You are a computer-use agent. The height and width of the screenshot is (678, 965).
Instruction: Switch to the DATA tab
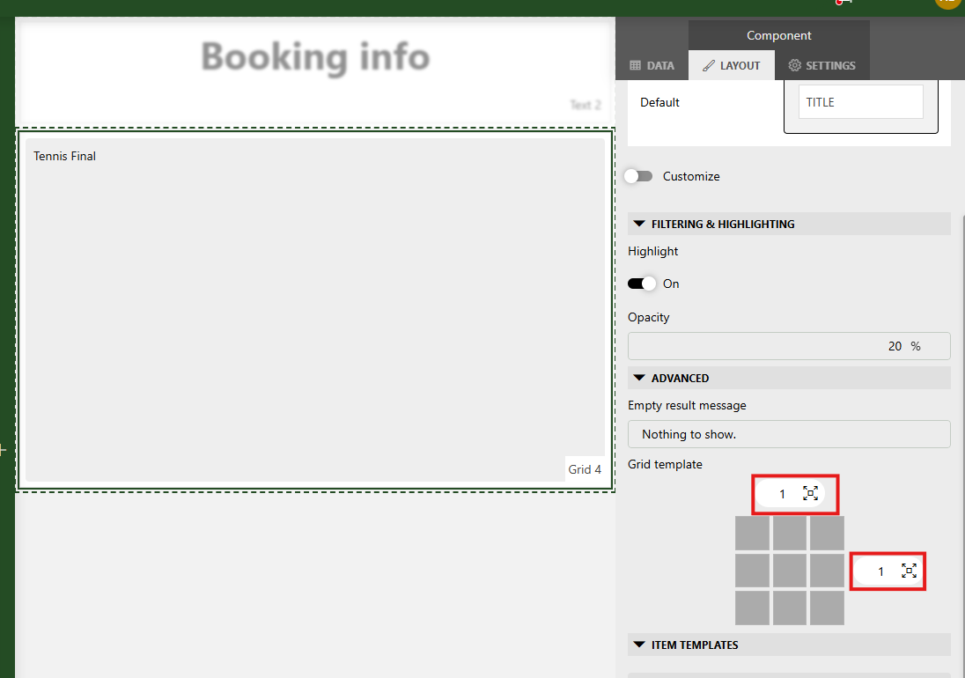(x=652, y=64)
